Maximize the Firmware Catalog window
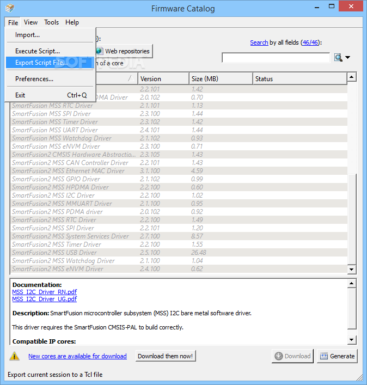Image resolution: width=367 pixels, height=385 pixels. tap(332, 7)
